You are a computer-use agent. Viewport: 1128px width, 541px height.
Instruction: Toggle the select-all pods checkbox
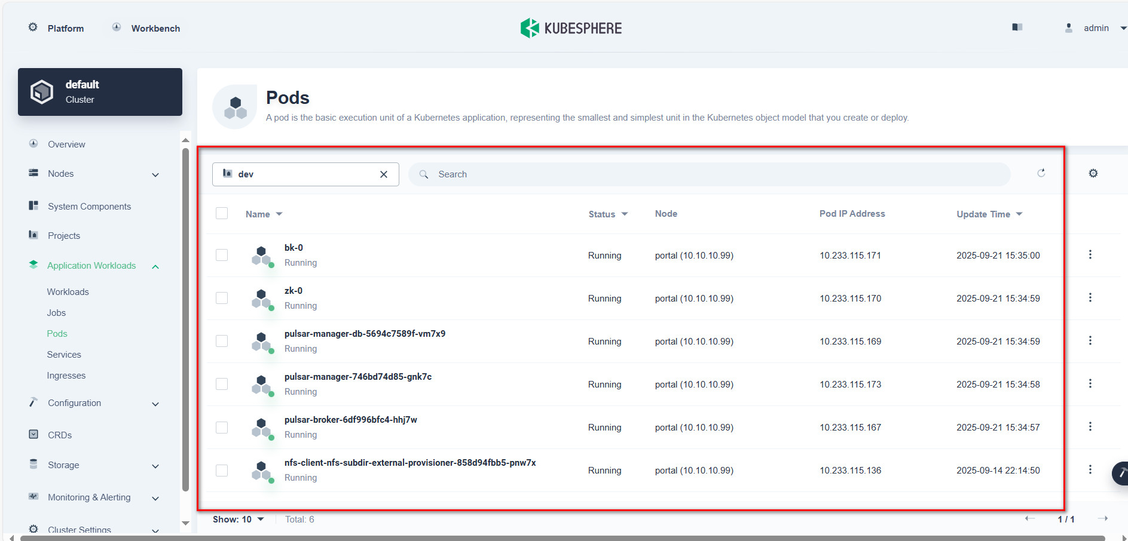click(222, 213)
